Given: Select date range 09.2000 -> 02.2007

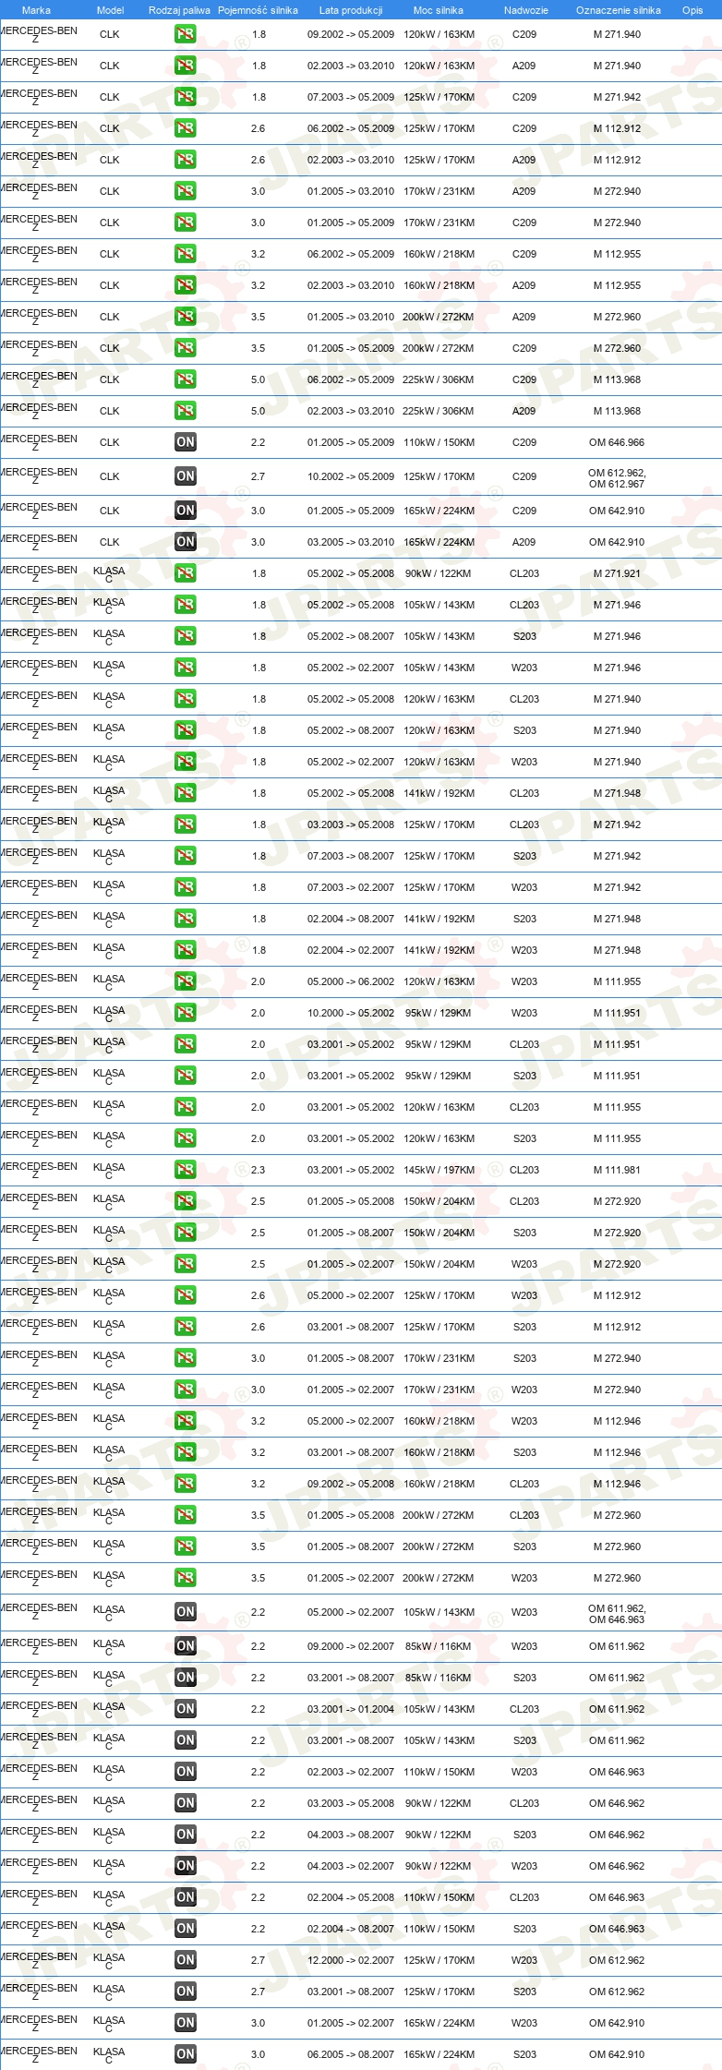Looking at the screenshot, I should [351, 1646].
